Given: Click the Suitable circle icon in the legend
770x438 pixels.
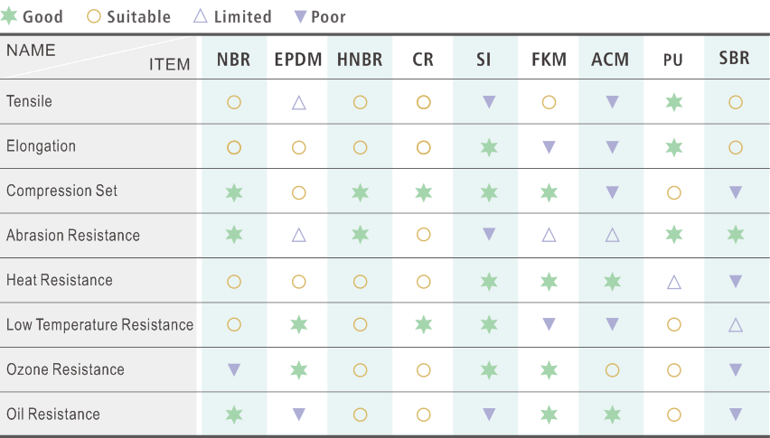Looking at the screenshot, I should 94,16.
